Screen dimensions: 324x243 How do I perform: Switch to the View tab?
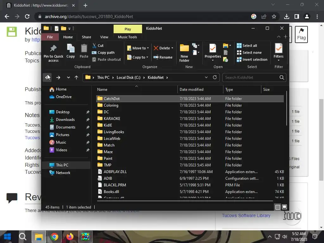pyautogui.click(x=104, y=37)
